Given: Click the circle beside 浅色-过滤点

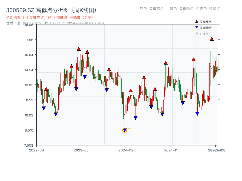Looking at the screenshot, I should click(198, 9).
